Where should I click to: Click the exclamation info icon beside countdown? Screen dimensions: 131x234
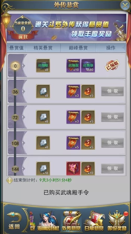pos(10,180)
